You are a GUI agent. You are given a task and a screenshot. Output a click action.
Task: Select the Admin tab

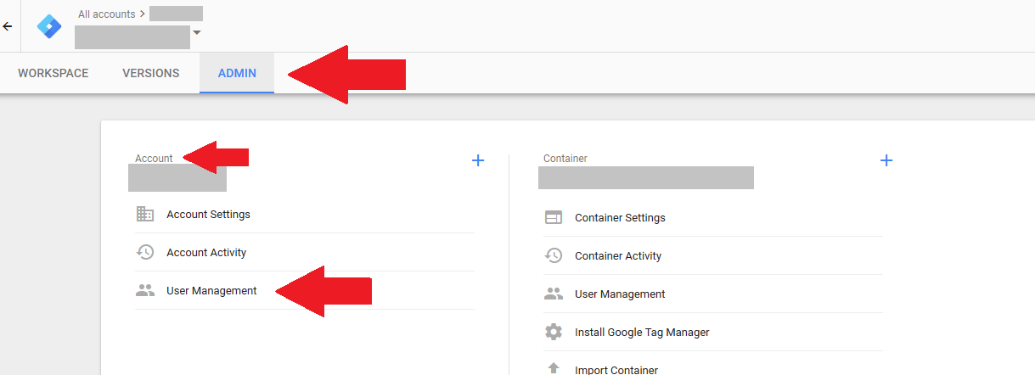[237, 73]
